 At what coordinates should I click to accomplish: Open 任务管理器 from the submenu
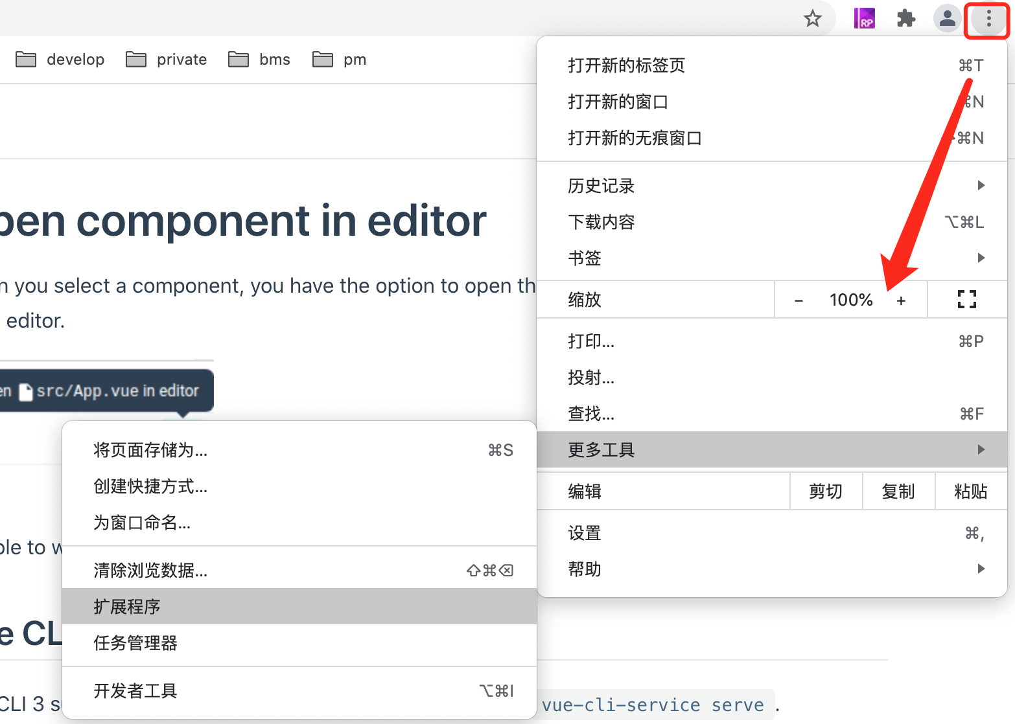(x=299, y=643)
